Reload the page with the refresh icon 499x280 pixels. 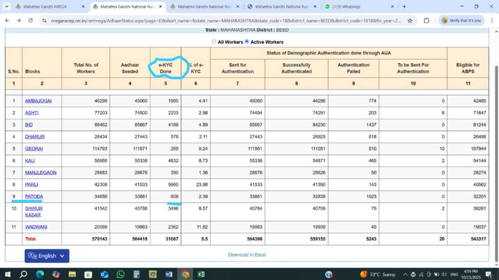[31, 20]
